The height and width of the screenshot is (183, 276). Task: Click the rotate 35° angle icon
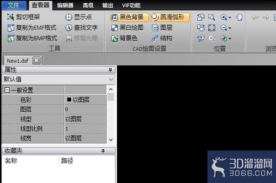coord(201,38)
